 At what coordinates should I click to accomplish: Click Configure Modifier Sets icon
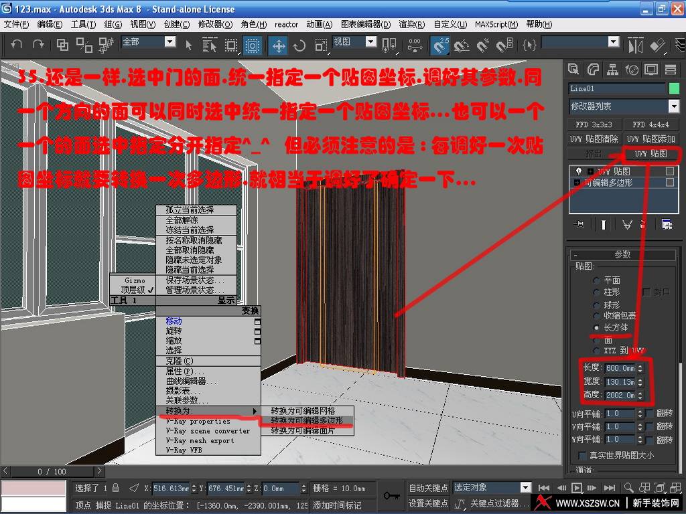[667, 225]
